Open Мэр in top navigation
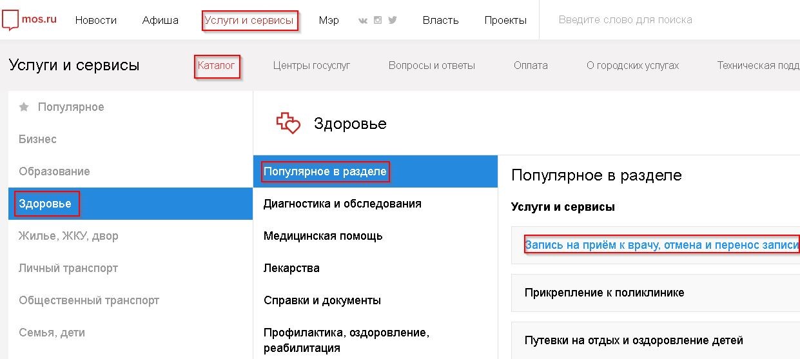 tap(329, 20)
